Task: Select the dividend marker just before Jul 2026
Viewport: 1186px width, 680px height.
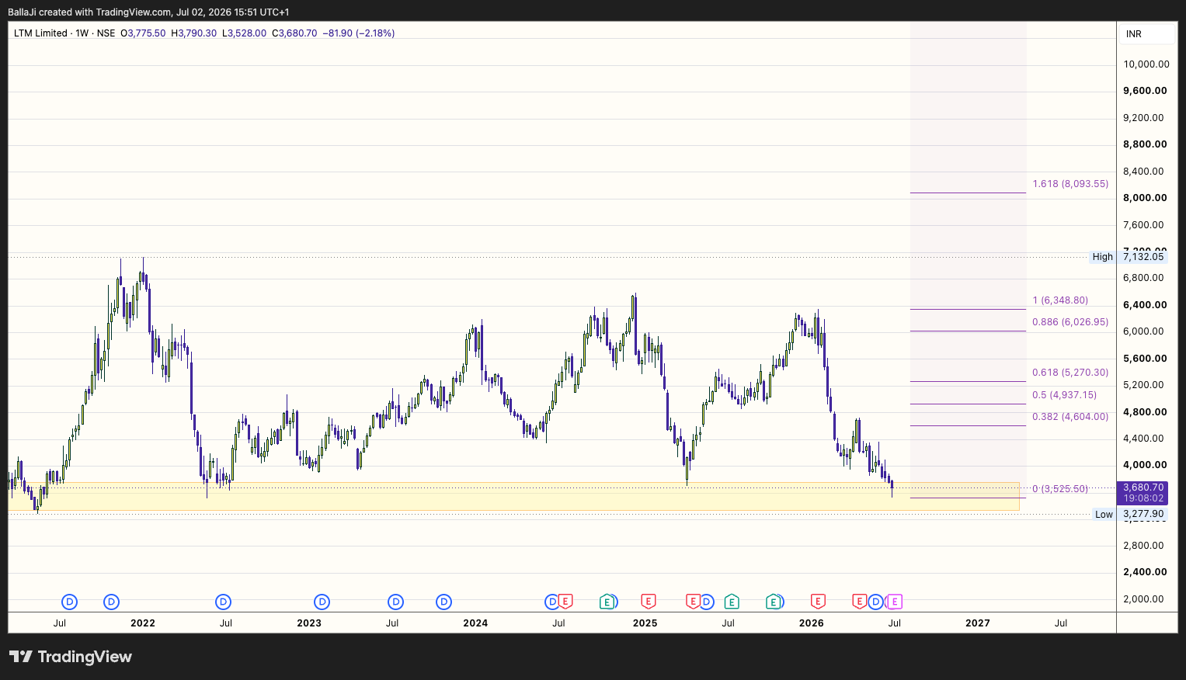Action: click(876, 602)
